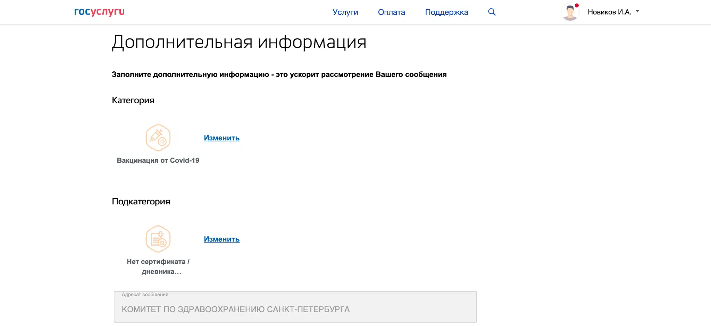Image resolution: width=711 pixels, height=326 pixels.
Task: Open the Поддержка menu item
Action: [x=446, y=12]
